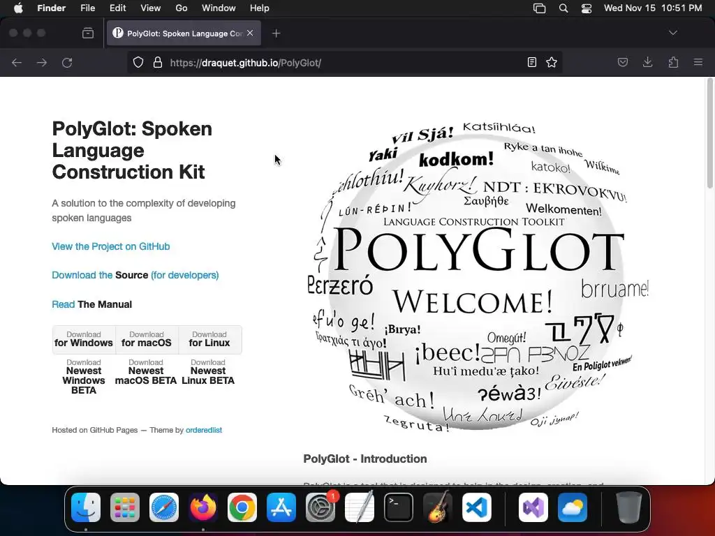Open the orderedlist theme link

(204, 430)
